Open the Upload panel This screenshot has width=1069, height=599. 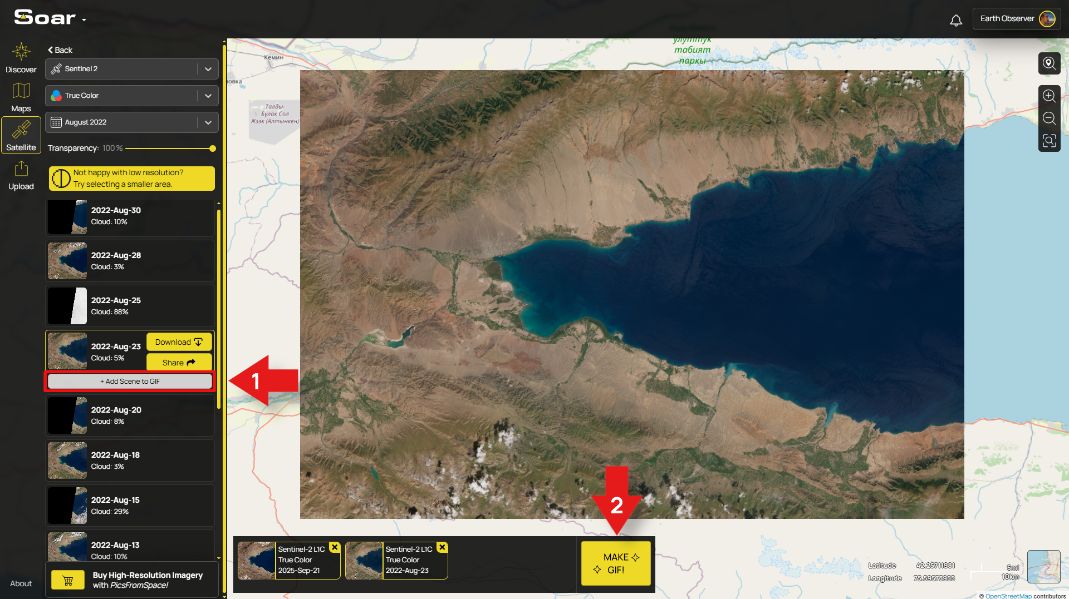coord(21,175)
